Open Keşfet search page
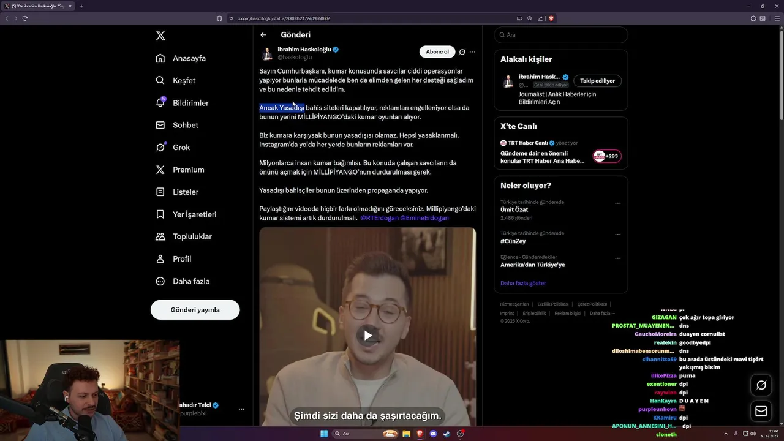784x441 pixels. pos(176,80)
